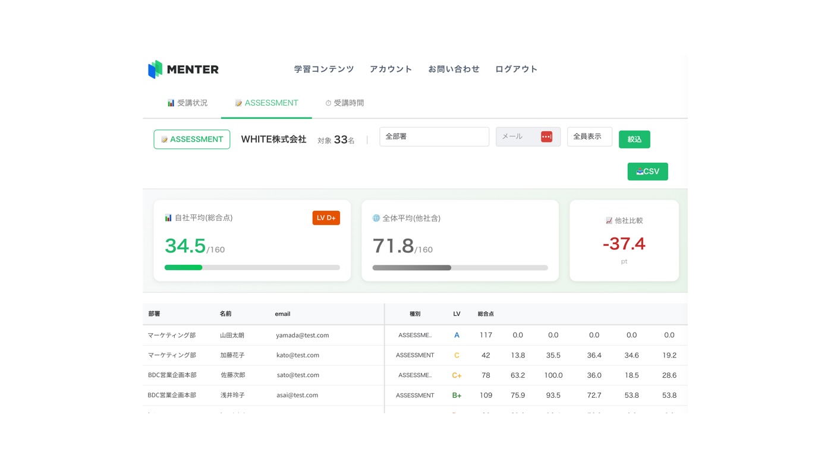837x456 pixels.
Task: Click the 名前 column header
Action: [x=226, y=314]
